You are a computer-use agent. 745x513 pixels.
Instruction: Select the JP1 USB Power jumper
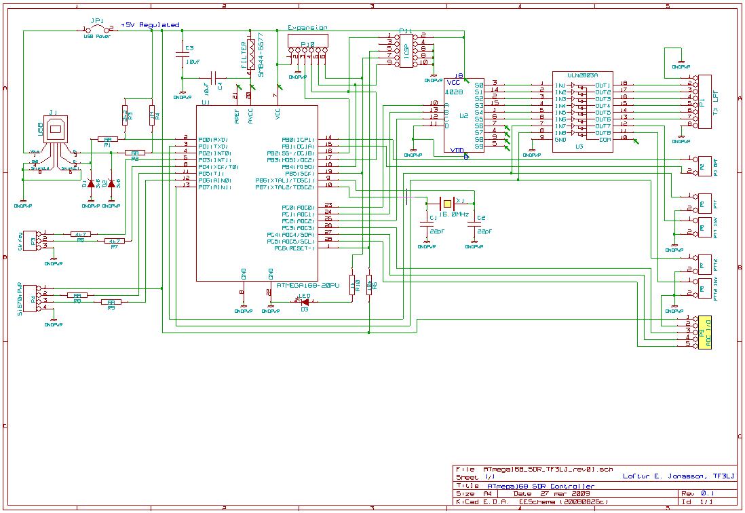click(x=97, y=28)
